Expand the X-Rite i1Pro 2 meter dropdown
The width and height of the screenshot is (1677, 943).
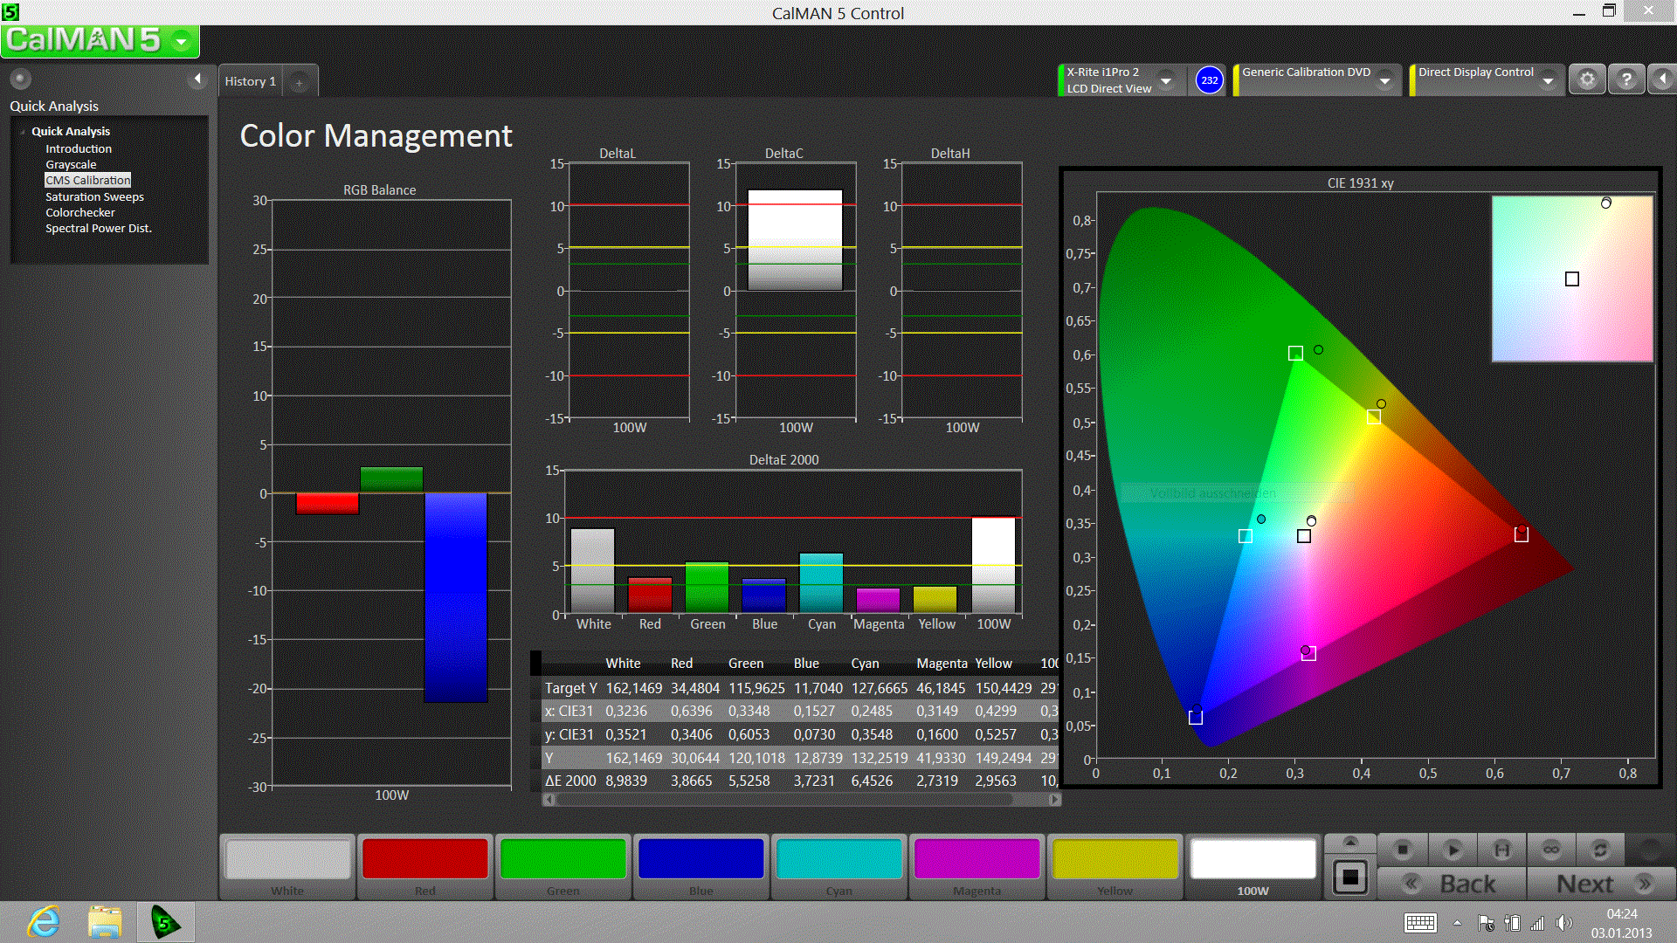(x=1167, y=81)
